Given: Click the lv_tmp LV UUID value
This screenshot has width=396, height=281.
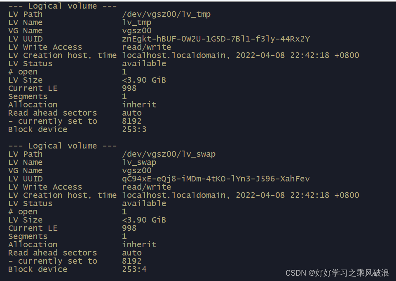Looking at the screenshot, I should tap(216, 39).
